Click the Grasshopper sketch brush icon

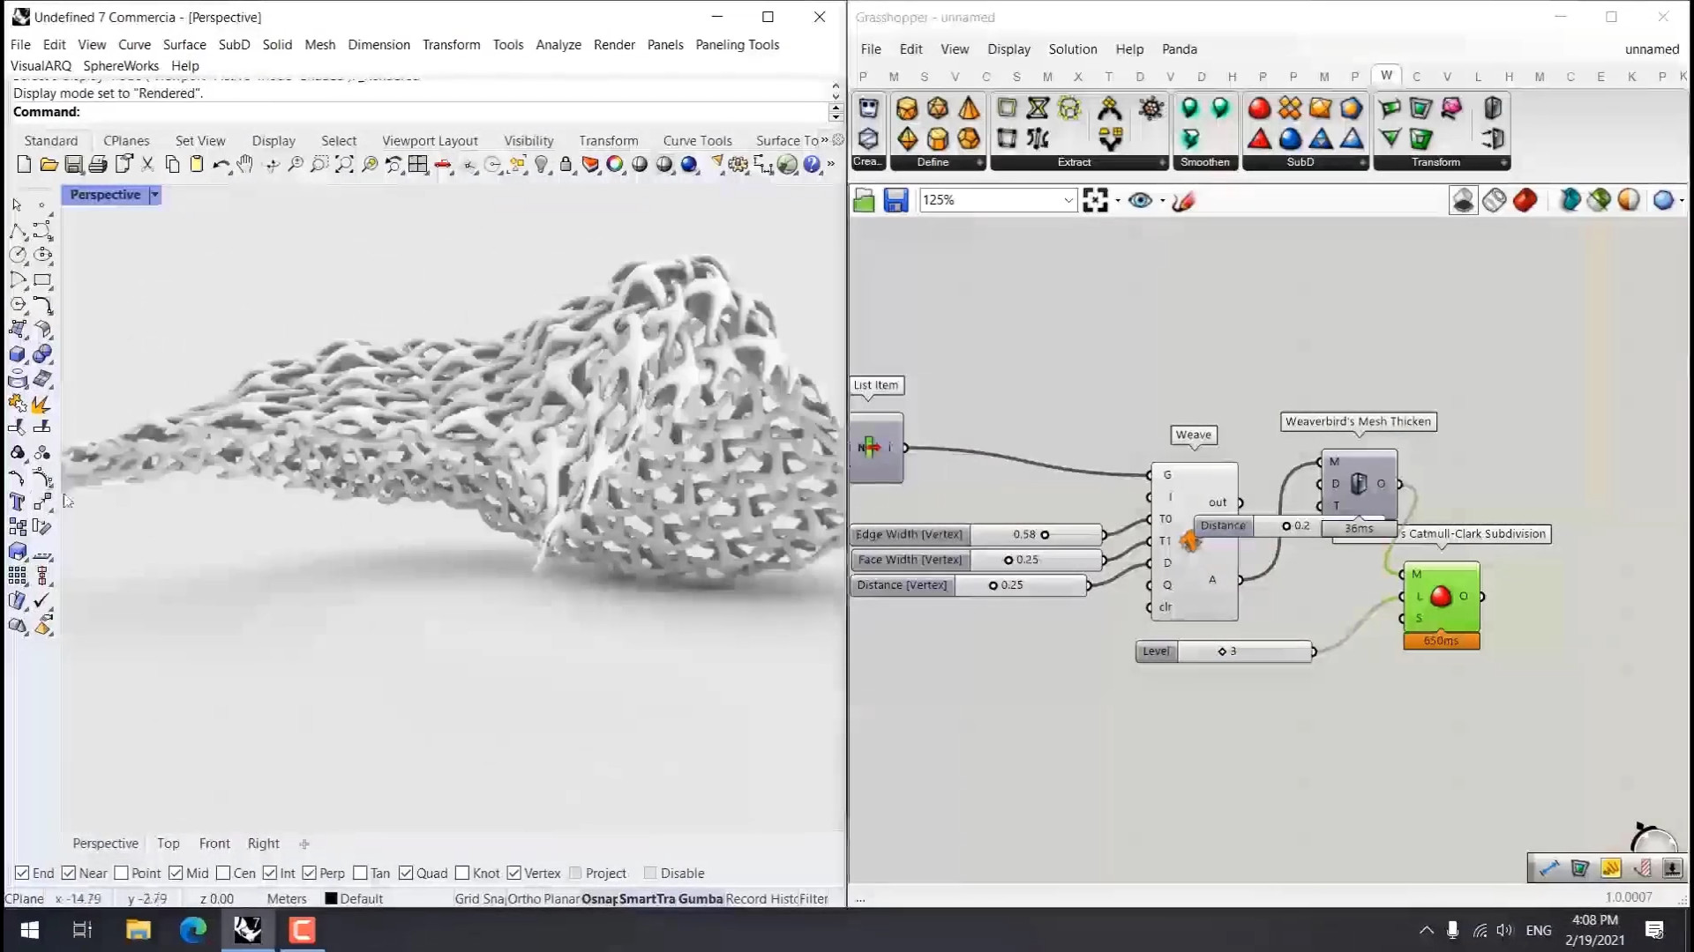pos(1184,201)
